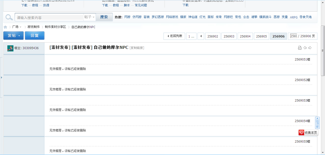Click hot search term 网游栏
Image resolution: width=325 pixels, height=155 pixels.
tap(229, 17)
